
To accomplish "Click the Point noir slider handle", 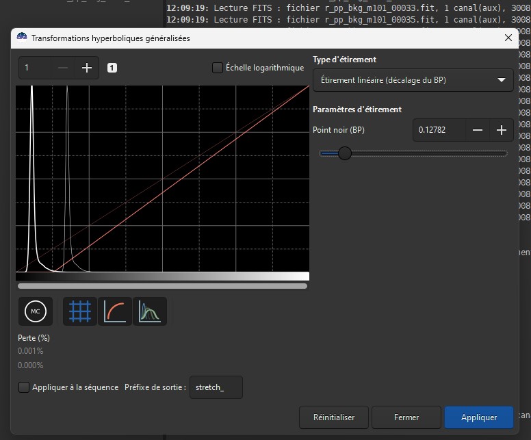I will click(344, 153).
